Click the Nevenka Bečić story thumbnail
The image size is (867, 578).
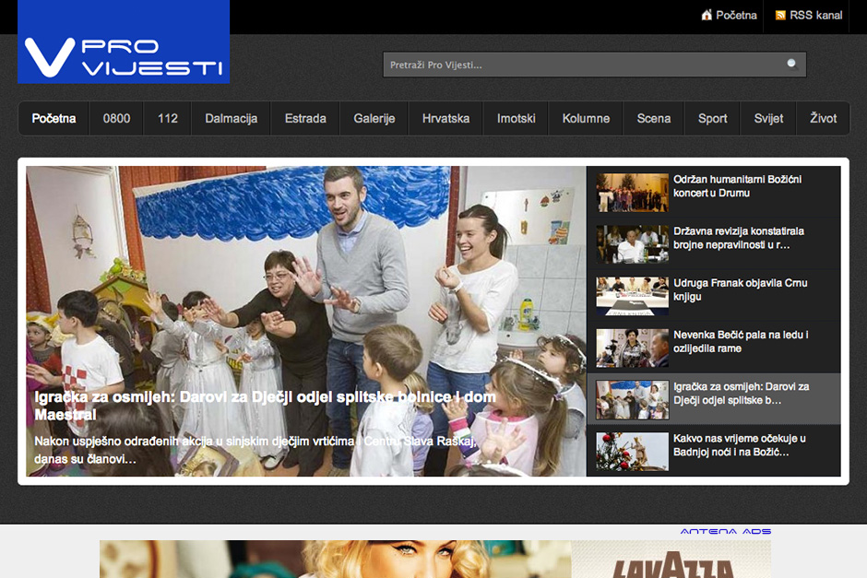[632, 348]
